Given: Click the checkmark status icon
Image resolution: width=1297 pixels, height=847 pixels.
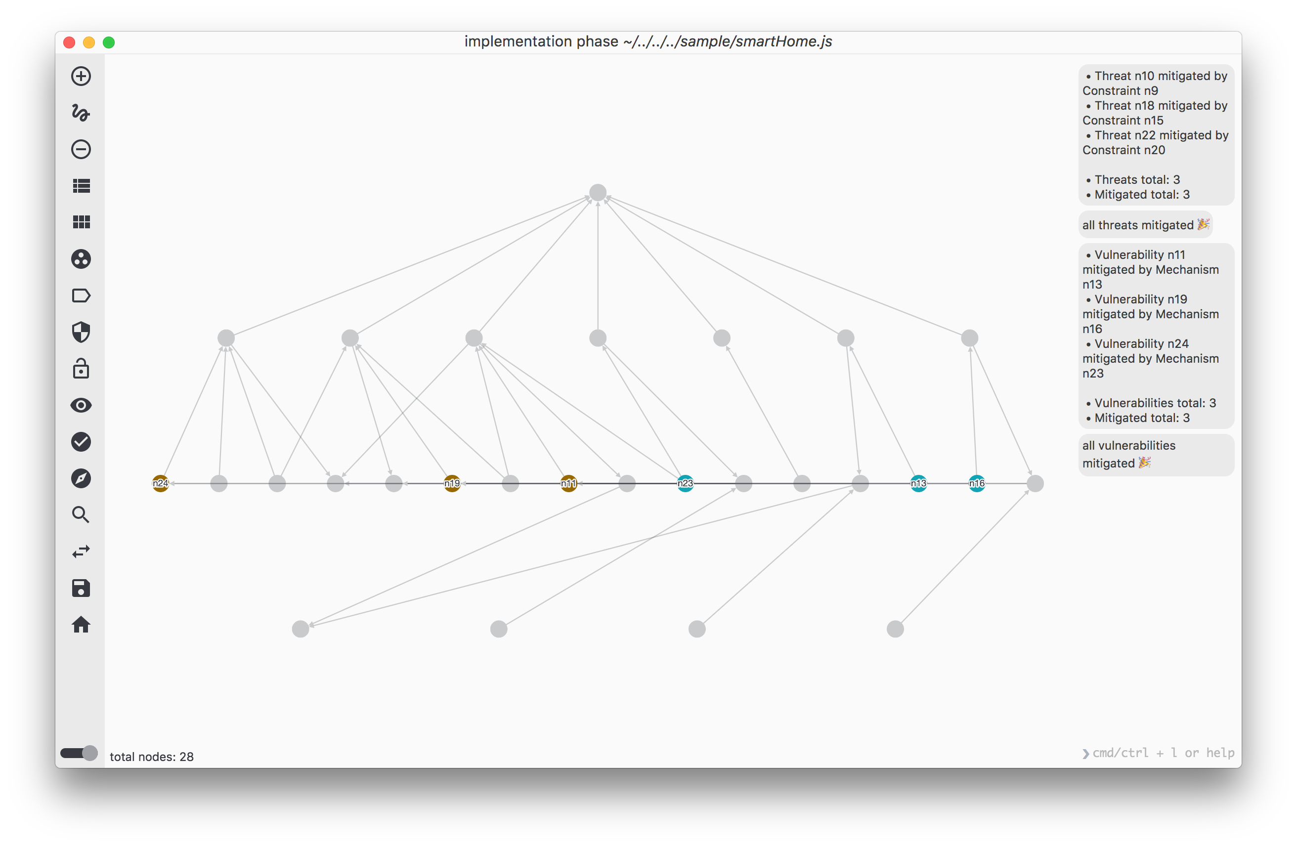Looking at the screenshot, I should click(x=81, y=441).
